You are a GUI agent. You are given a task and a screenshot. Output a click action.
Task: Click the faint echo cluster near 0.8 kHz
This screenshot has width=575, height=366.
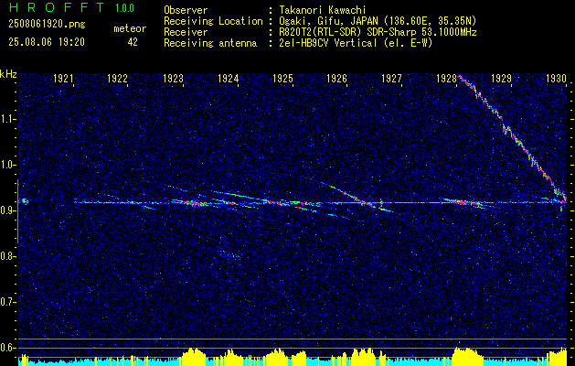pyautogui.click(x=230, y=254)
